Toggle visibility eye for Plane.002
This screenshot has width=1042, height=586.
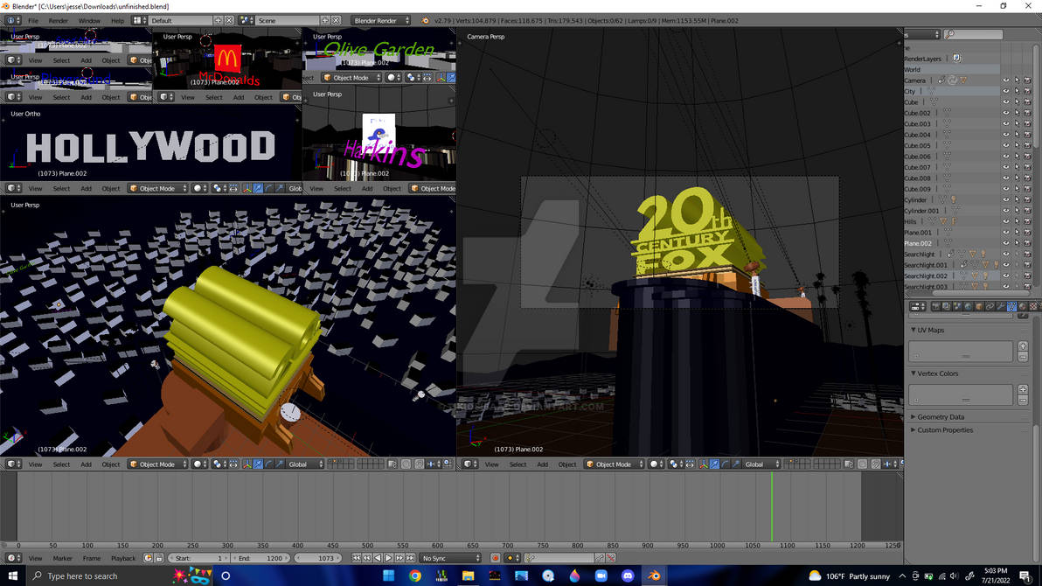(1005, 243)
